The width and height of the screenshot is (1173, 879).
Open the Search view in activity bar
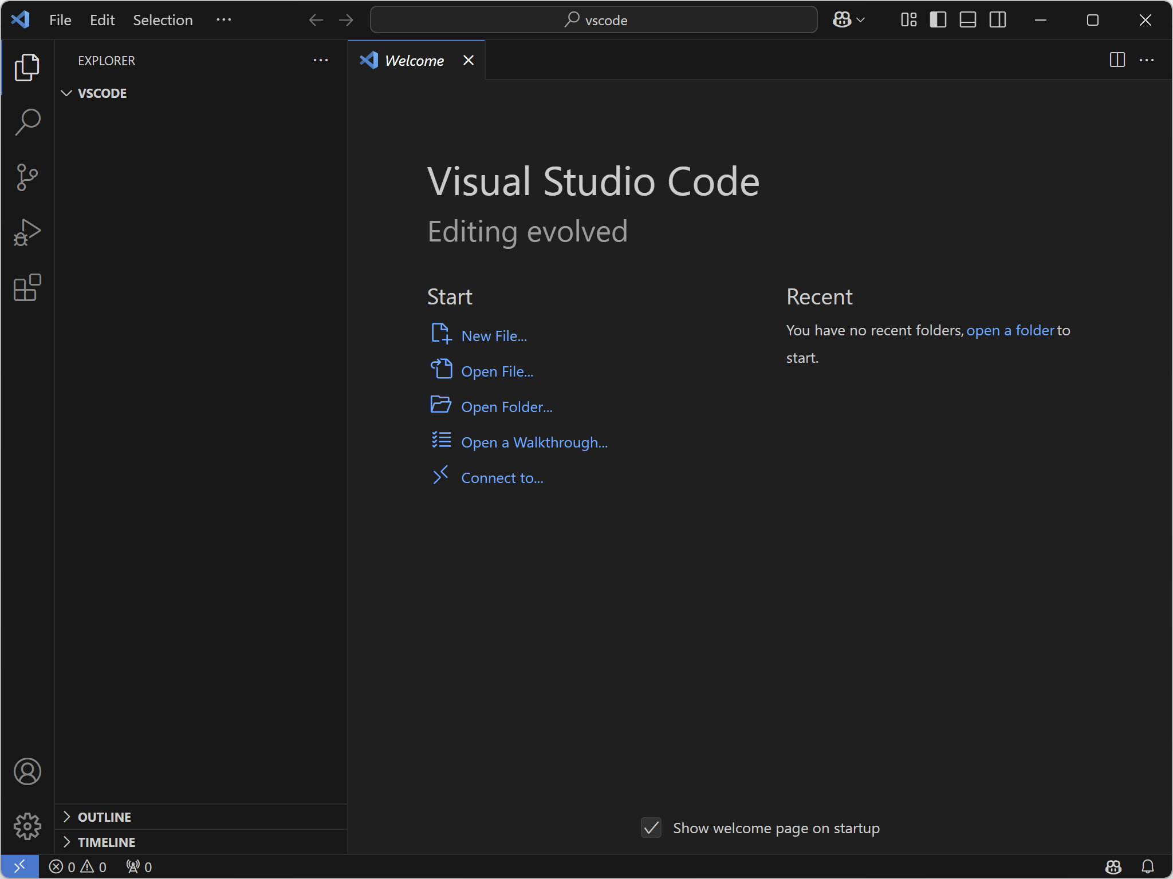tap(27, 122)
